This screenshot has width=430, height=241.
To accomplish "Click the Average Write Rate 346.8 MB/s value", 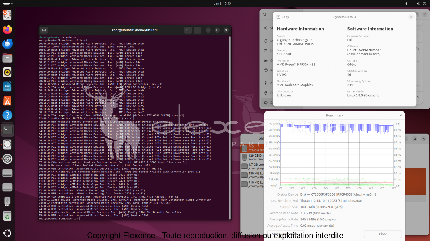I will tap(318, 219).
